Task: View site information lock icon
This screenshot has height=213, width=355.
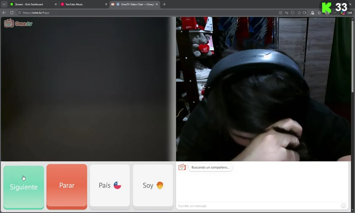Action: pos(19,13)
